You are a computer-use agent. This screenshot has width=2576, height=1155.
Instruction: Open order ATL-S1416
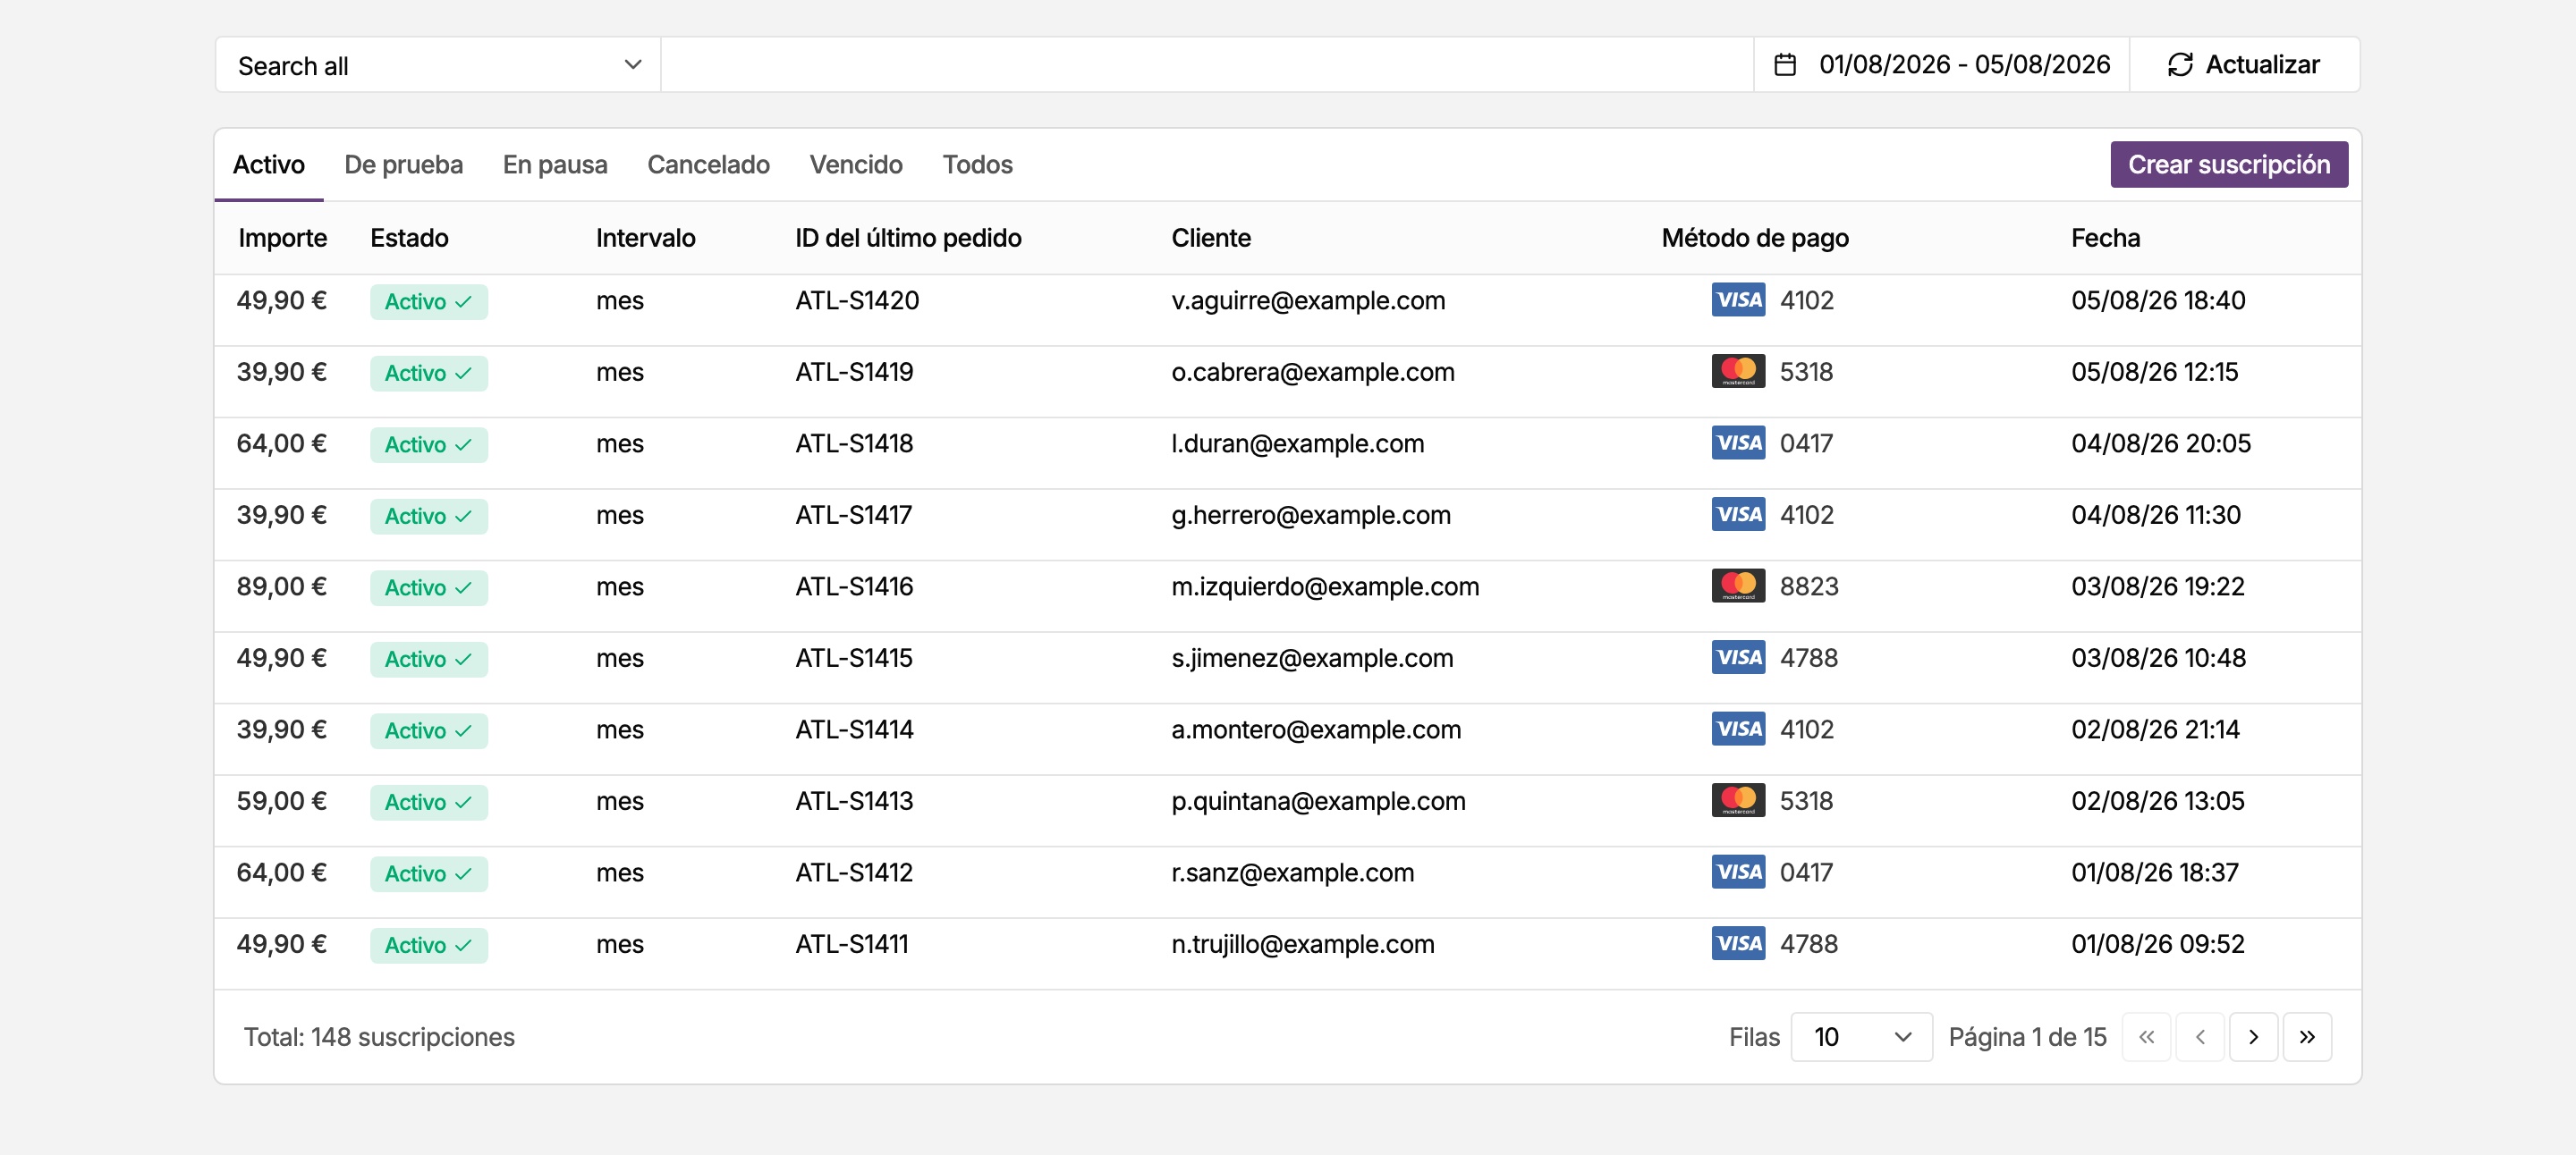(854, 586)
